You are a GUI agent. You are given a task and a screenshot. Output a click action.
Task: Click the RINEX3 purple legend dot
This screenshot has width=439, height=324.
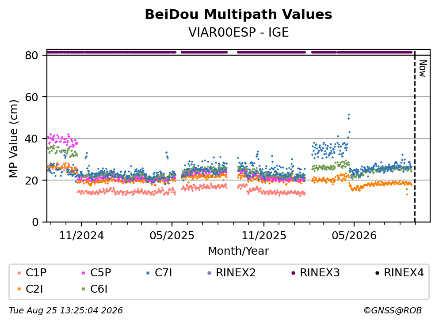[x=294, y=273]
